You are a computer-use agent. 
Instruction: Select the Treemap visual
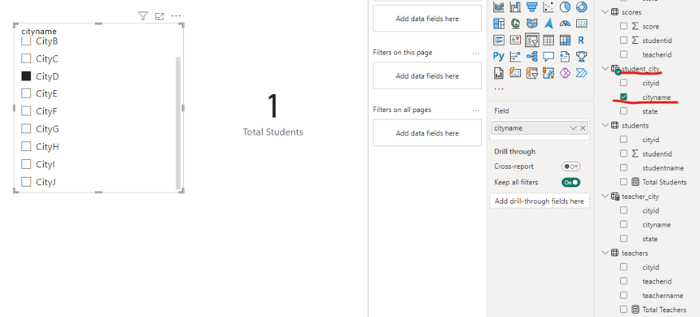[499, 23]
